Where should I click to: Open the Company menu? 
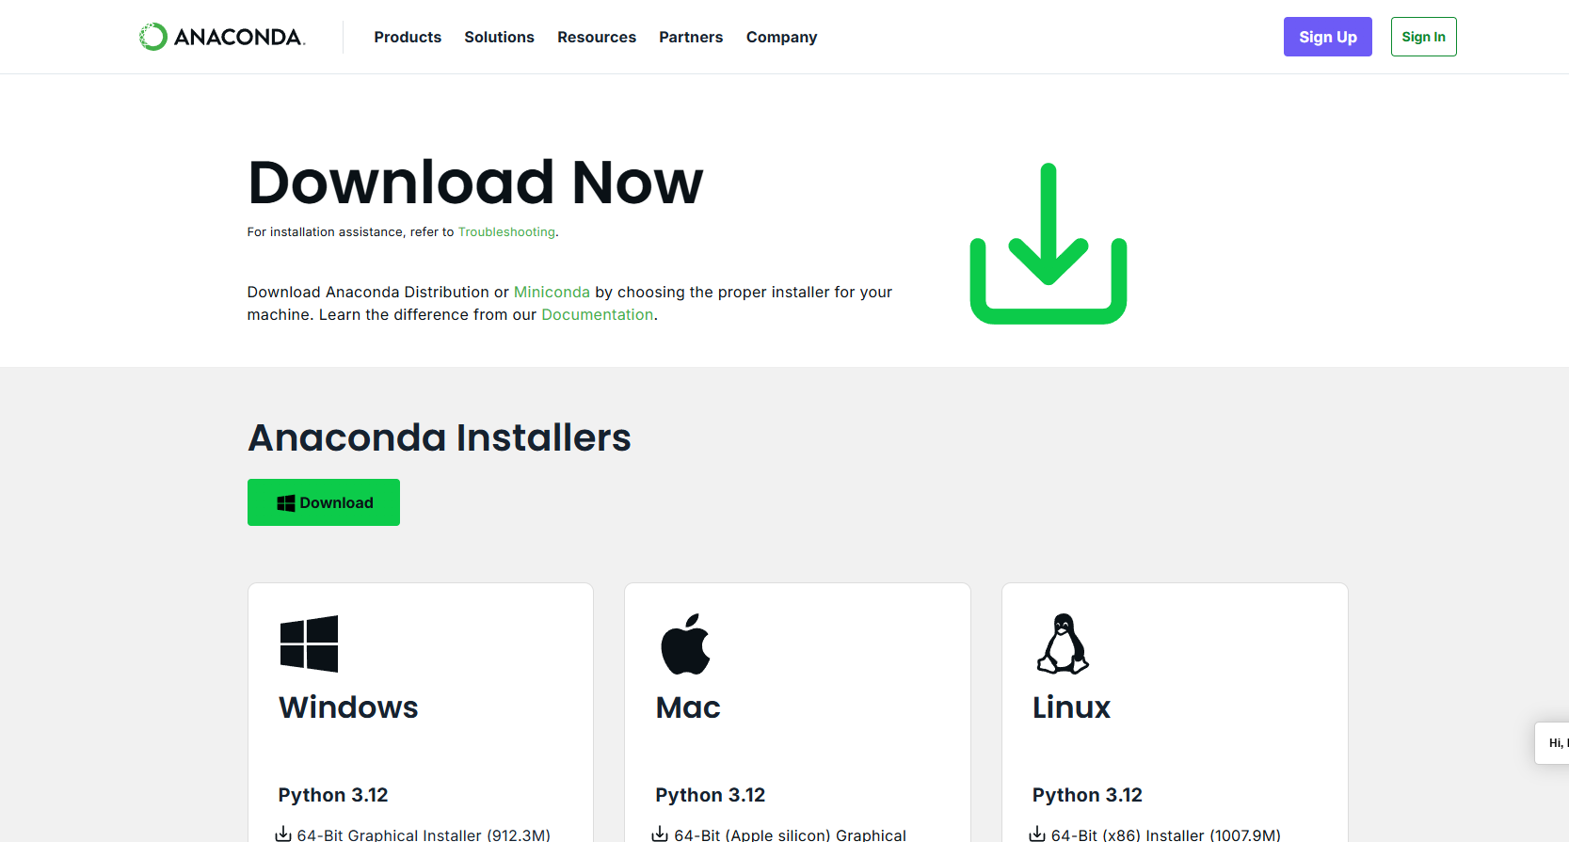(781, 38)
